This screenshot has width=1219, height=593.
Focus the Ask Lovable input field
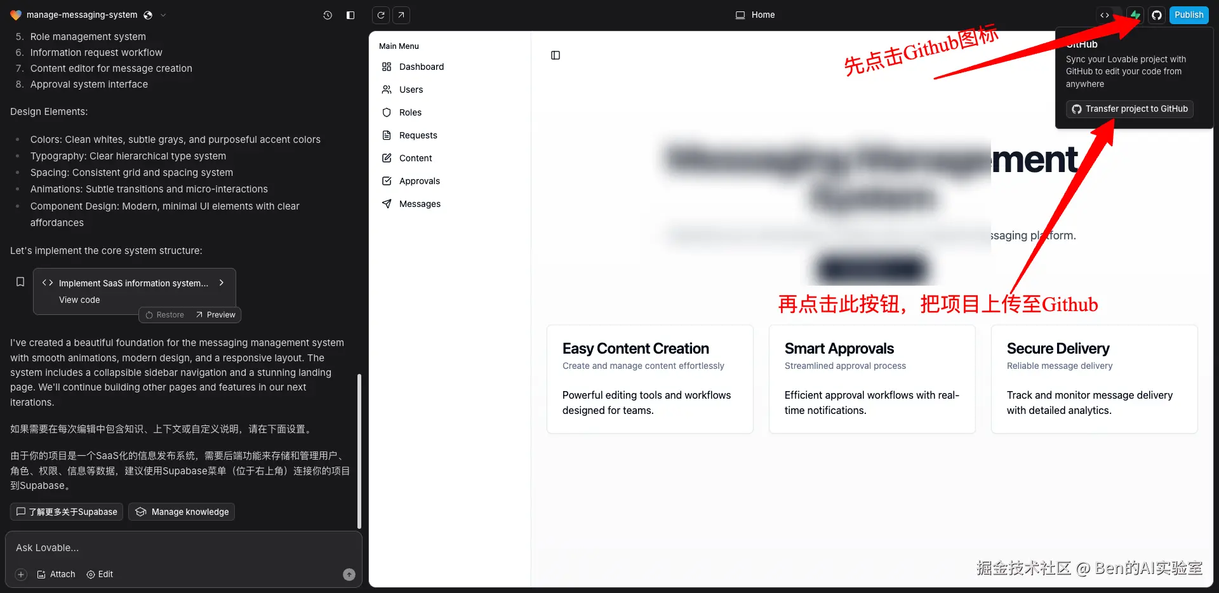click(183, 548)
